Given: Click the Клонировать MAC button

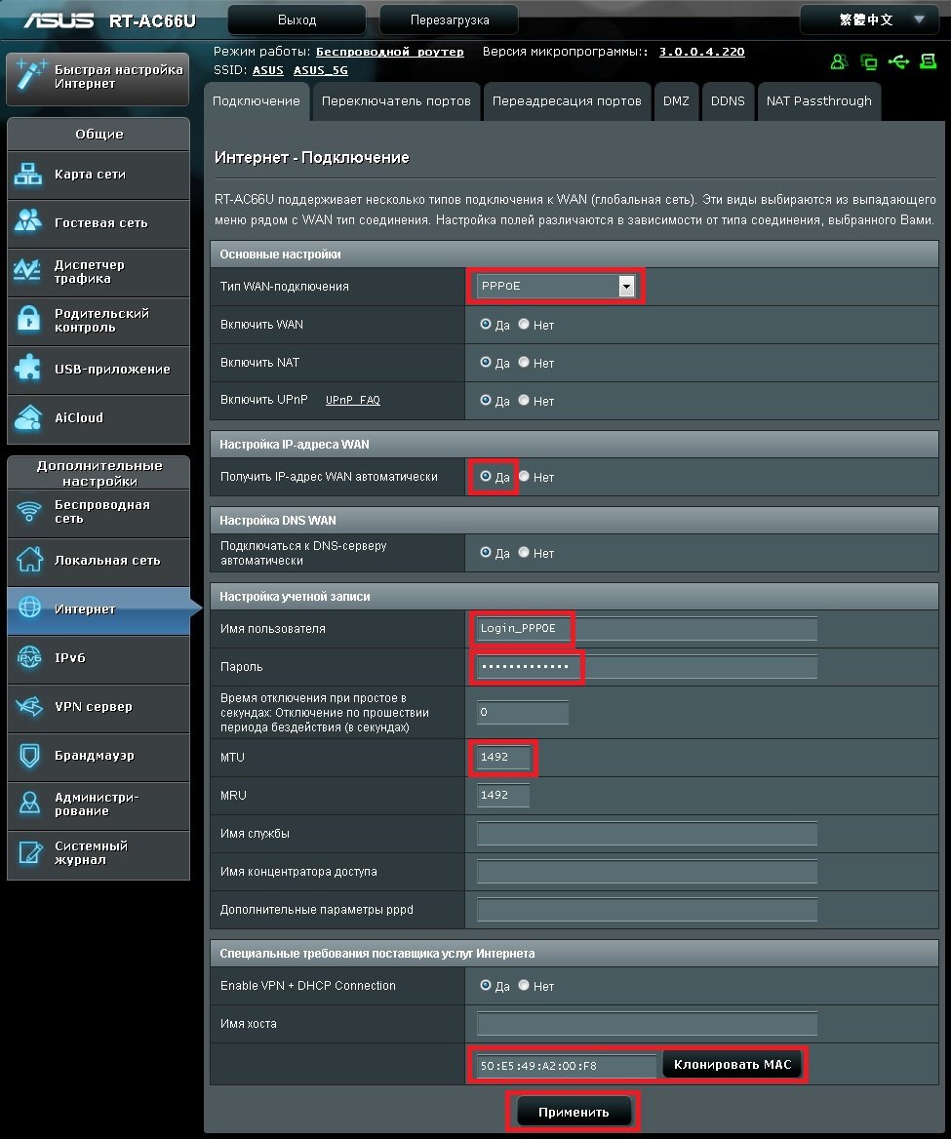Looking at the screenshot, I should [733, 1065].
